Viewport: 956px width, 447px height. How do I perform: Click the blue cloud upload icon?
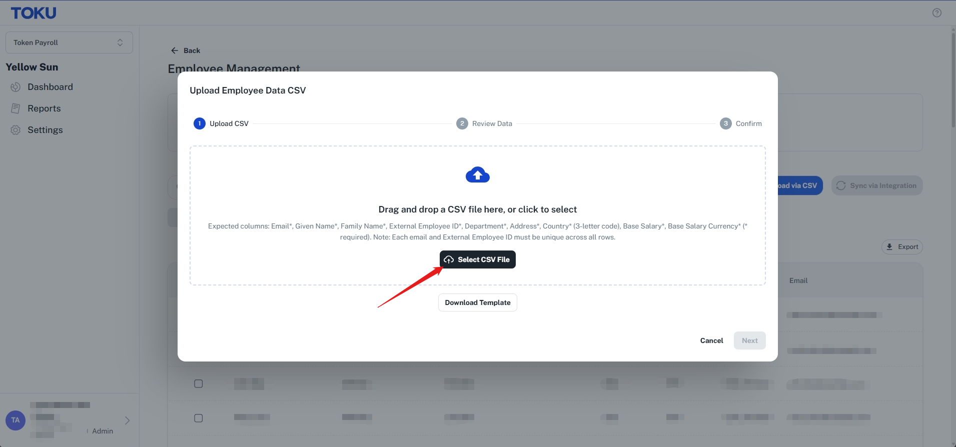pos(478,175)
